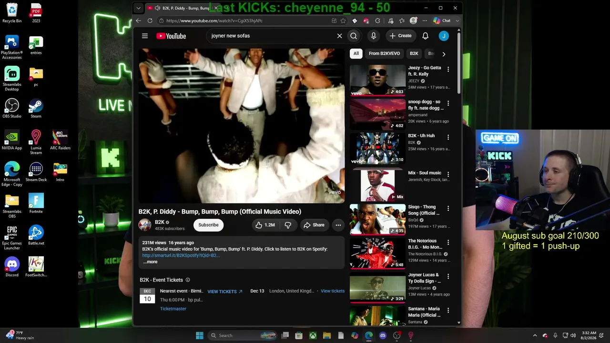Image resolution: width=610 pixels, height=343 pixels.
Task: Select the All filter chip
Action: [x=356, y=53]
